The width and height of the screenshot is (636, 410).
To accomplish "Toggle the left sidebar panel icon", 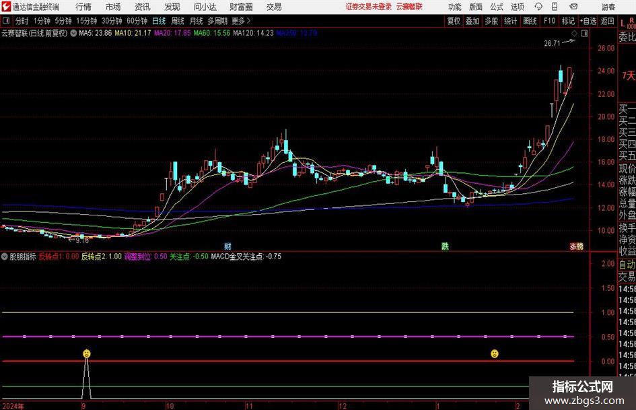I will (x=6, y=21).
